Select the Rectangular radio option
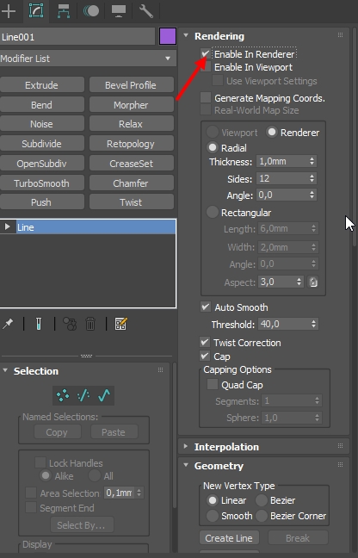This screenshot has width=358, height=558. pos(213,213)
